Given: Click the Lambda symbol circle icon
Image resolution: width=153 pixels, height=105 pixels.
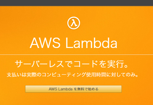Looking at the screenshot, I should coord(74,23).
